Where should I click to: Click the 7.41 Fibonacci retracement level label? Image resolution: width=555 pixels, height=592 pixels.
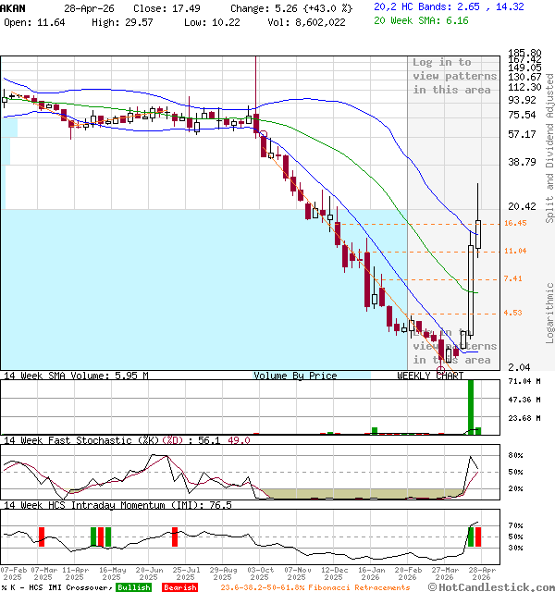point(513,278)
